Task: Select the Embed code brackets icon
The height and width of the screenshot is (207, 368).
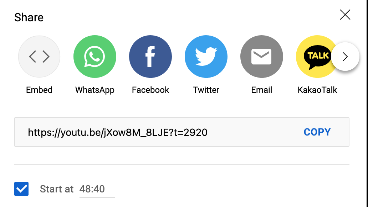Action: point(39,57)
